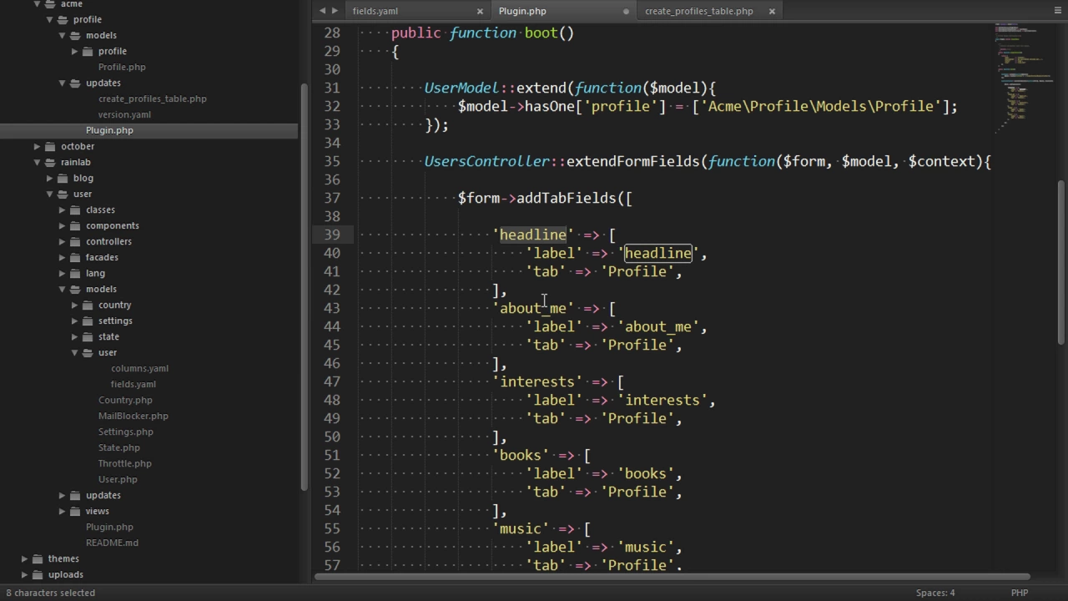Click the unsaved dot on Plugin.php tab

(626, 11)
